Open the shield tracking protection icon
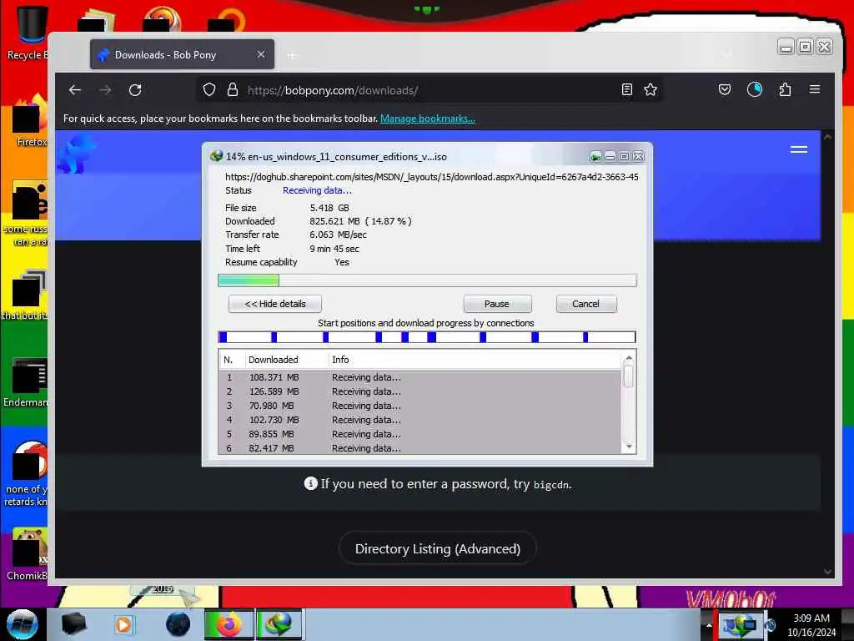 209,90
